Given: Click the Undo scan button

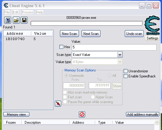Looking at the screenshot, I should coord(134,34).
